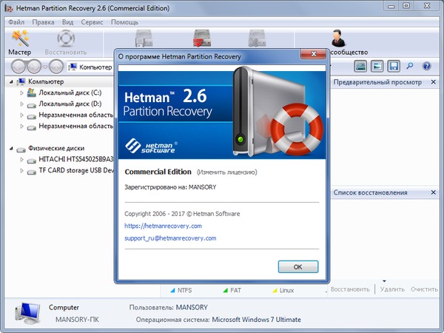444x333 pixels.
Task: Expand the TF CARD storage node
Action: pyautogui.click(x=20, y=171)
